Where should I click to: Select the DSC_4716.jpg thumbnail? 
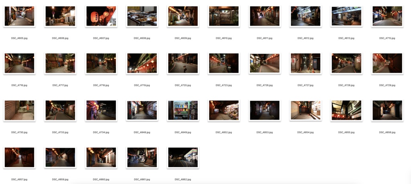pyautogui.click(x=19, y=63)
